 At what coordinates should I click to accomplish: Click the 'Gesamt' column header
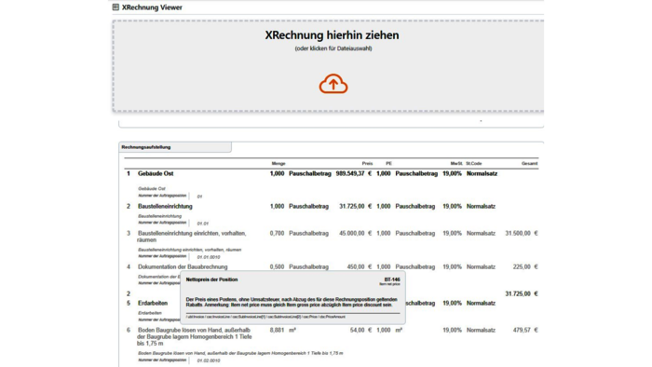[529, 163]
